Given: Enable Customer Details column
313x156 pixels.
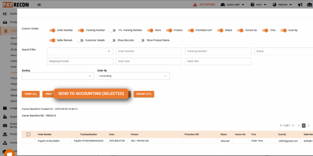Looking at the screenshot, I should click(80, 41).
